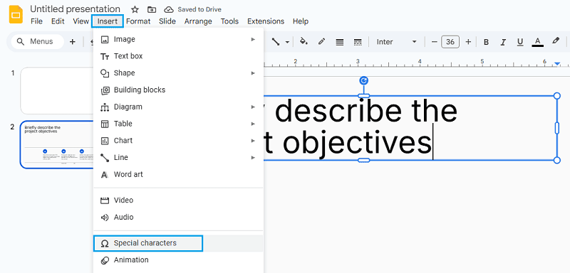Open the Tools menu
The image size is (570, 273).
click(x=229, y=21)
